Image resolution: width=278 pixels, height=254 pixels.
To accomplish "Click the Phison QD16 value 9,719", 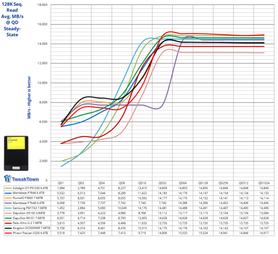I will (x=142, y=233).
